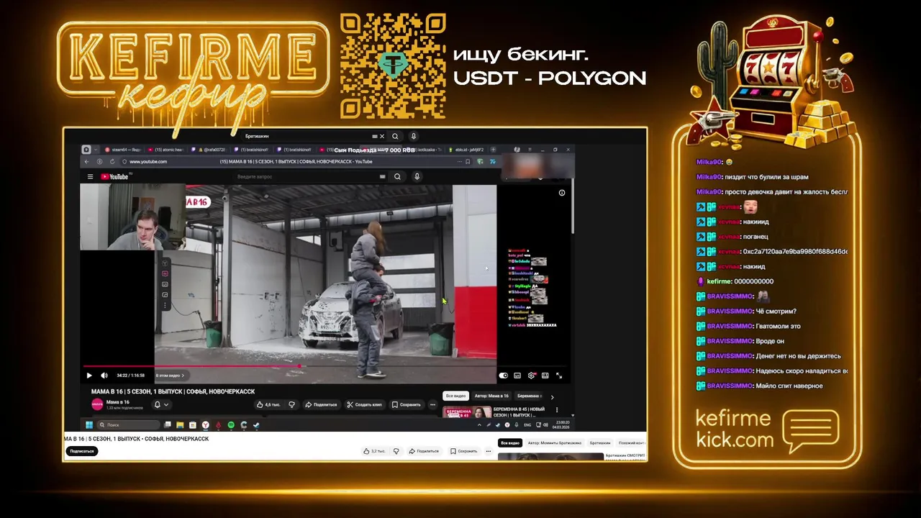
Task: Click YouTube search magnifier next to 'Введите запрос'
Action: 397,176
